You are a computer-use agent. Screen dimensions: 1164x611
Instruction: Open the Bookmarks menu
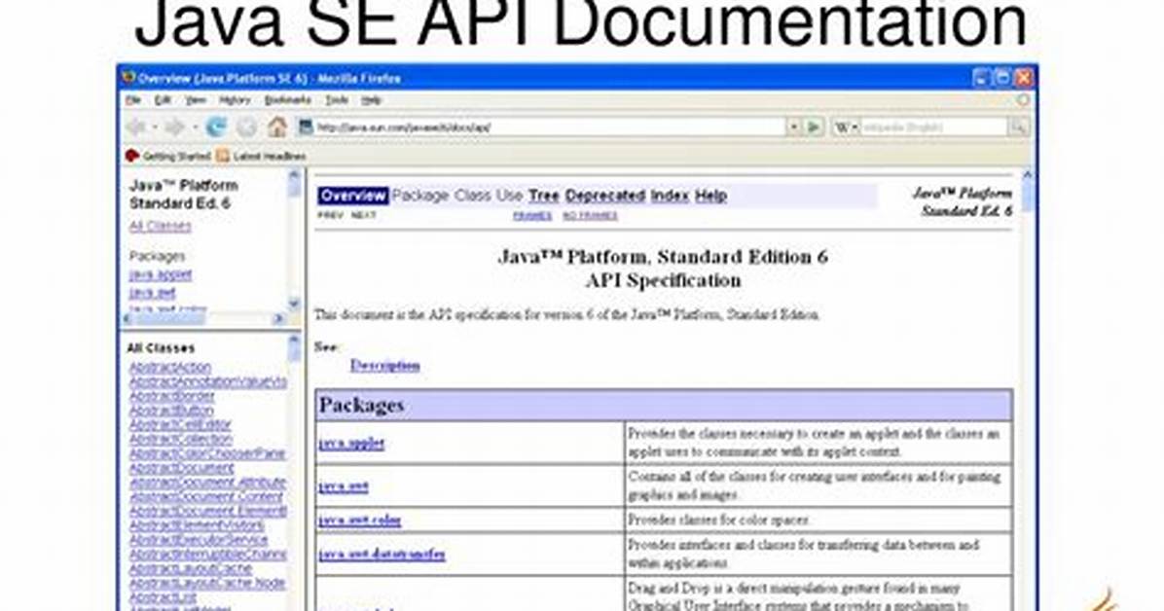287,99
